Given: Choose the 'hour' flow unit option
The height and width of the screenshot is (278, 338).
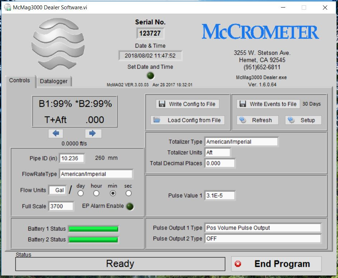Looking at the screenshot, I should pos(96,193).
